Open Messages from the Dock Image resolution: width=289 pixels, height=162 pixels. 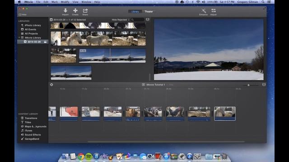143,156
